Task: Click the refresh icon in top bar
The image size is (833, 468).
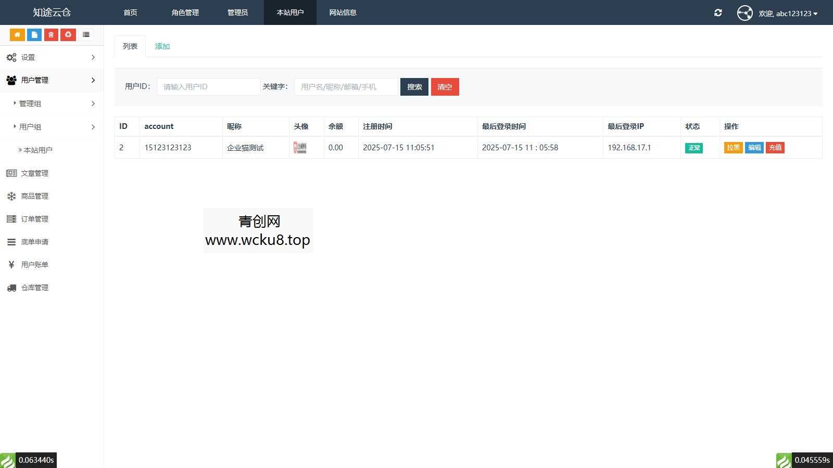Action: point(718,12)
